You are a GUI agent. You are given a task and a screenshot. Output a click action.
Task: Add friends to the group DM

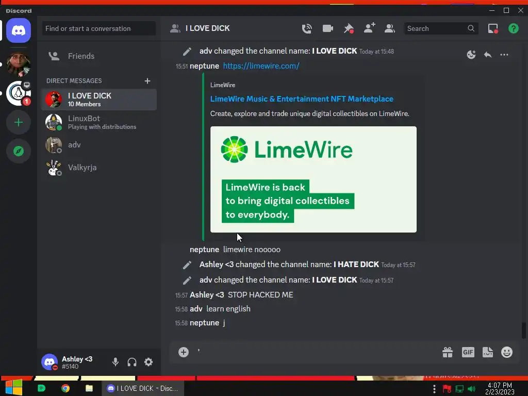(369, 28)
